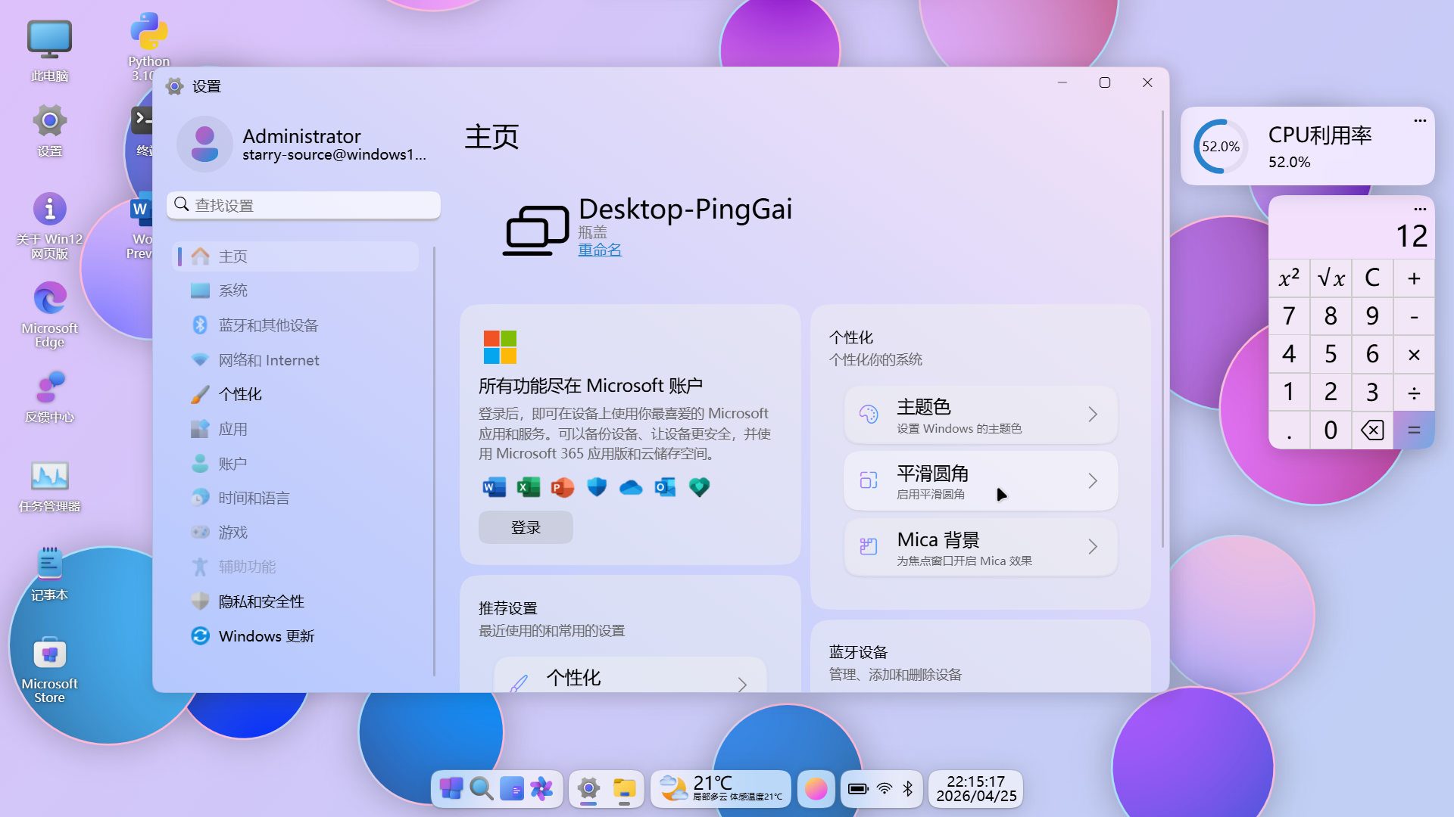Click the OneDrive cloud icon

(631, 487)
